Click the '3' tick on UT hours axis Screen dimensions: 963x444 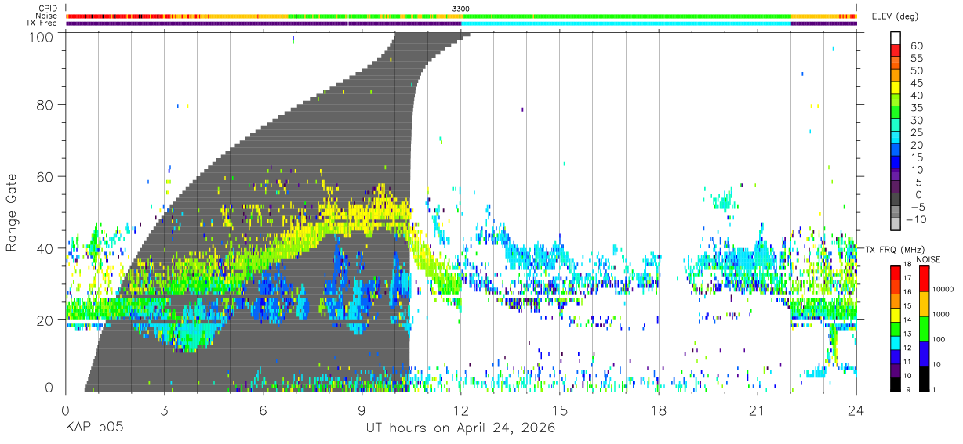click(164, 410)
